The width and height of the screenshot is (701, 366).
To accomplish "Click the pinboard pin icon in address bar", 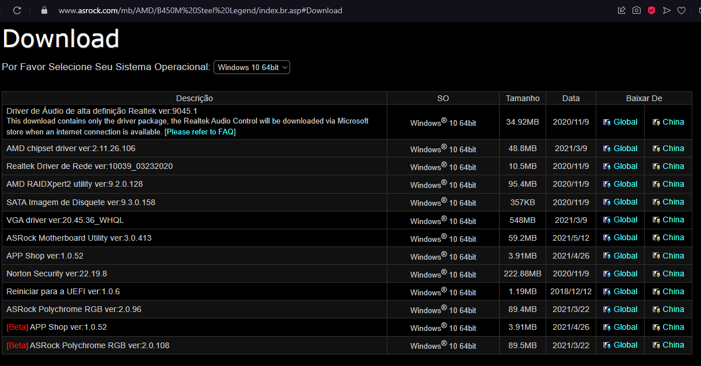I will point(622,10).
